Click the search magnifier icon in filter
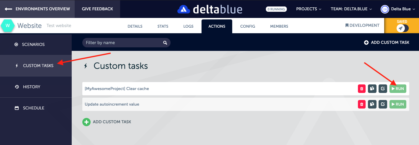The image size is (419, 145). point(165,43)
